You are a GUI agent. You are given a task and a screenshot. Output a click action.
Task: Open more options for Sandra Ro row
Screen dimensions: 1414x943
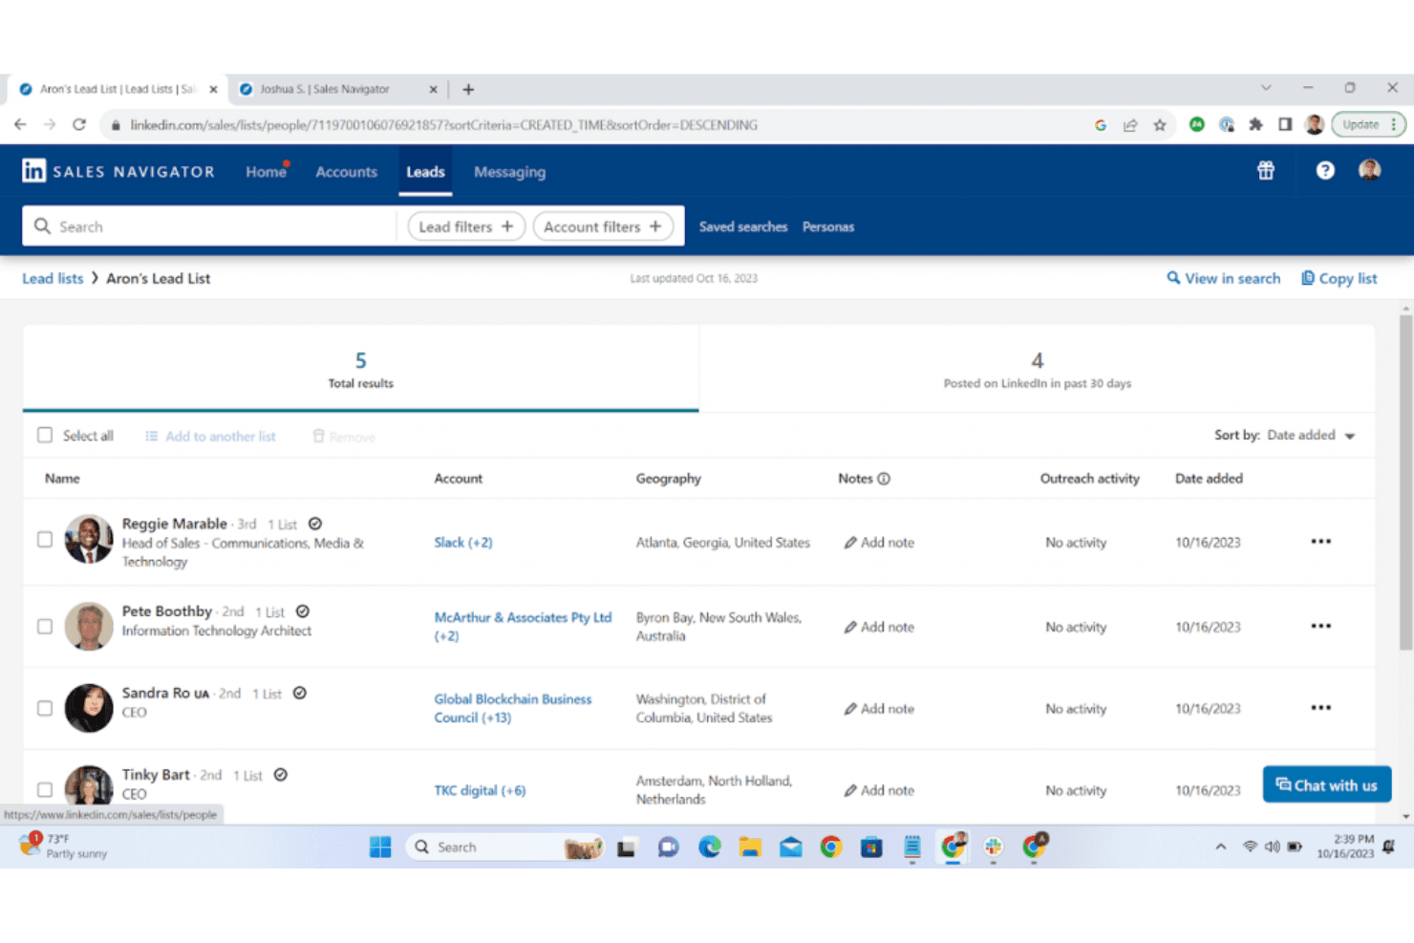1321,708
